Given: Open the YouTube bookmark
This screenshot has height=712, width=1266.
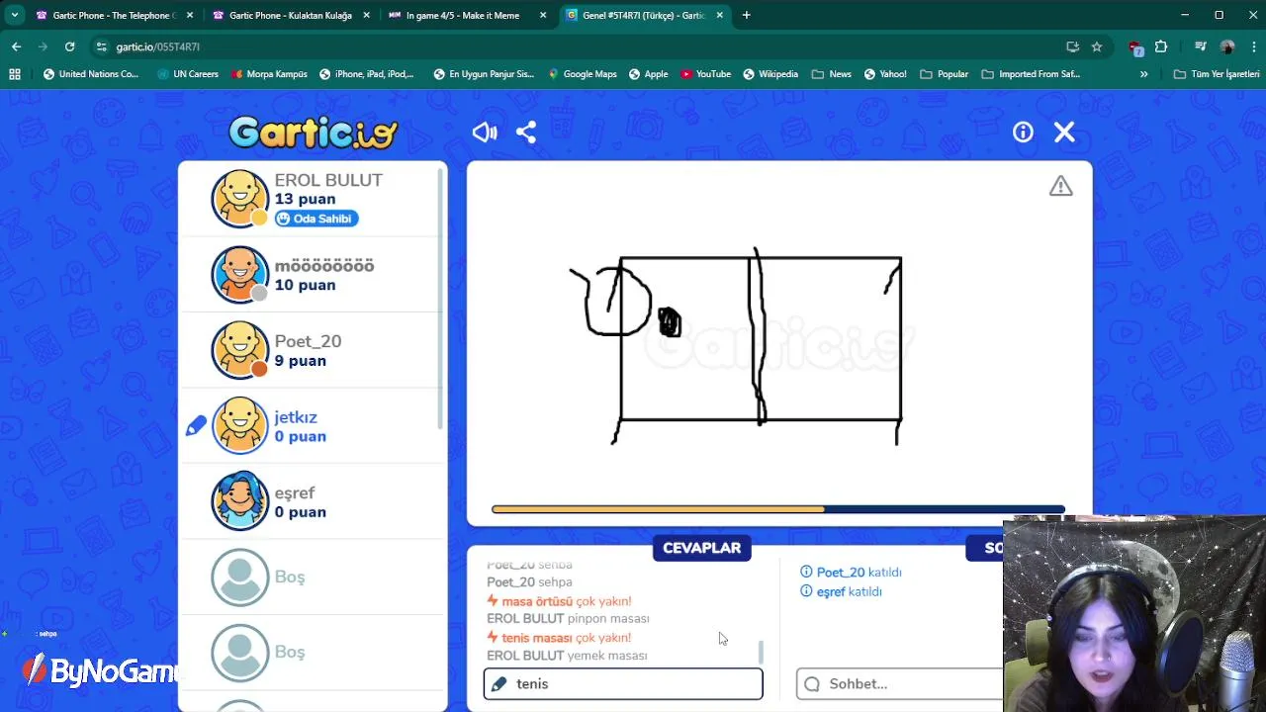Looking at the screenshot, I should (705, 74).
